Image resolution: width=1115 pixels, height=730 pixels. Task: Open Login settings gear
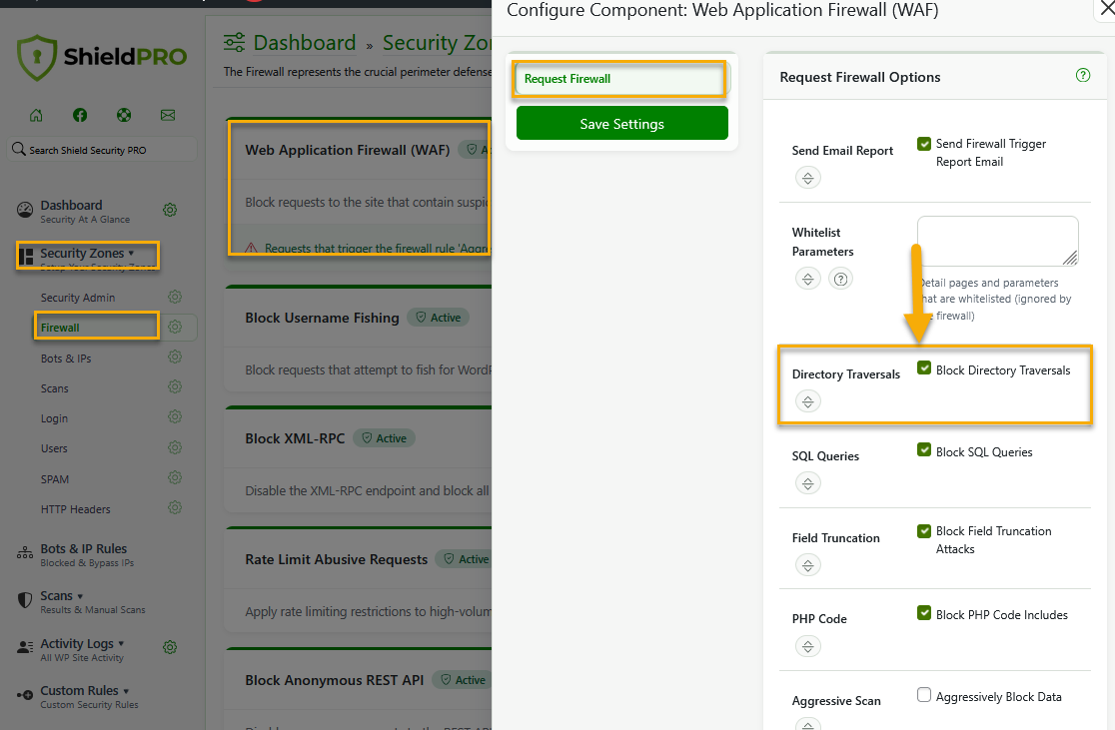[175, 416]
